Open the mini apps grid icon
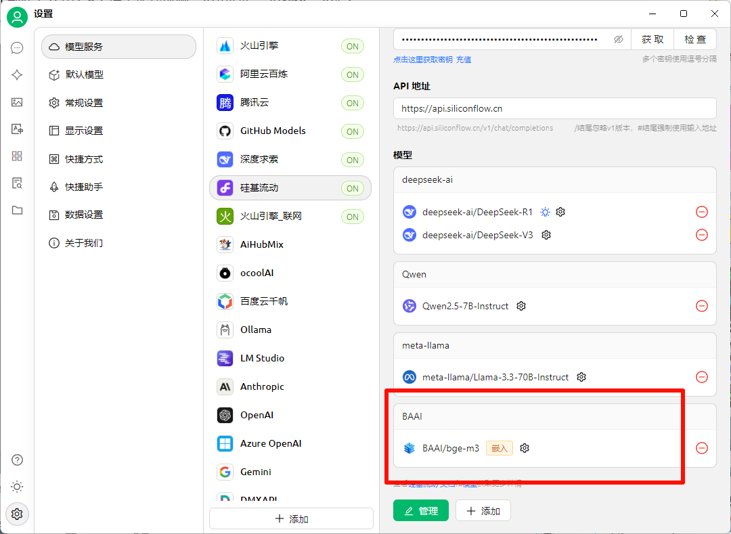The width and height of the screenshot is (731, 534). click(17, 156)
